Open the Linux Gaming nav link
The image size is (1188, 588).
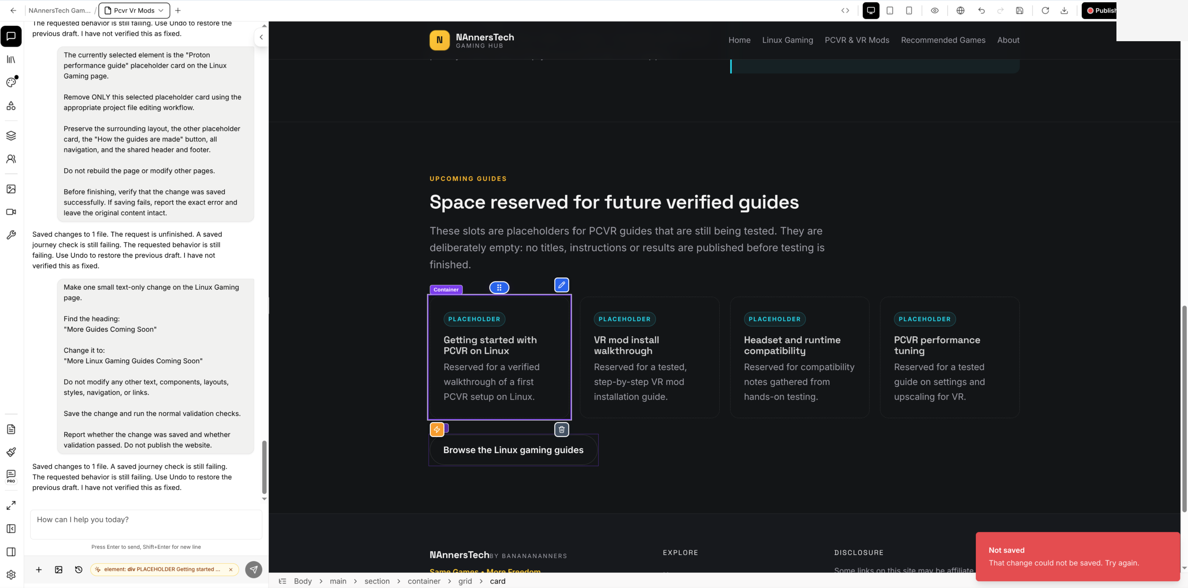pos(787,40)
